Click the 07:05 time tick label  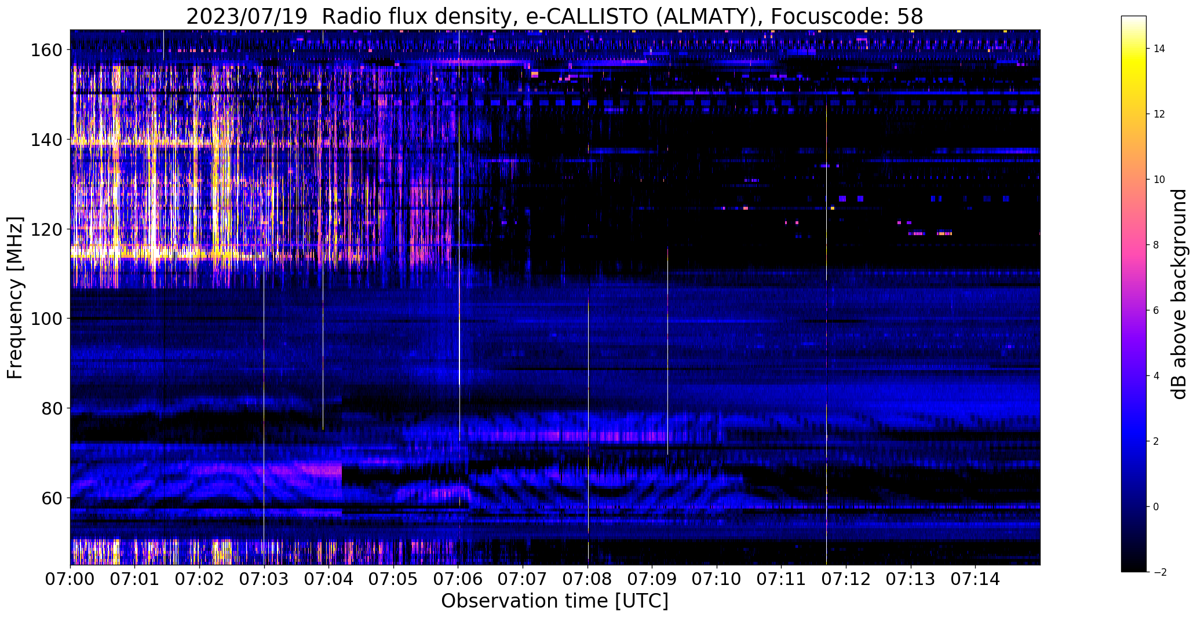coord(393,578)
